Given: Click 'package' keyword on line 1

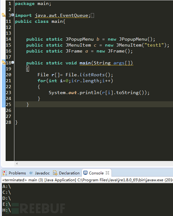Looking at the screenshot, I should (25, 4).
